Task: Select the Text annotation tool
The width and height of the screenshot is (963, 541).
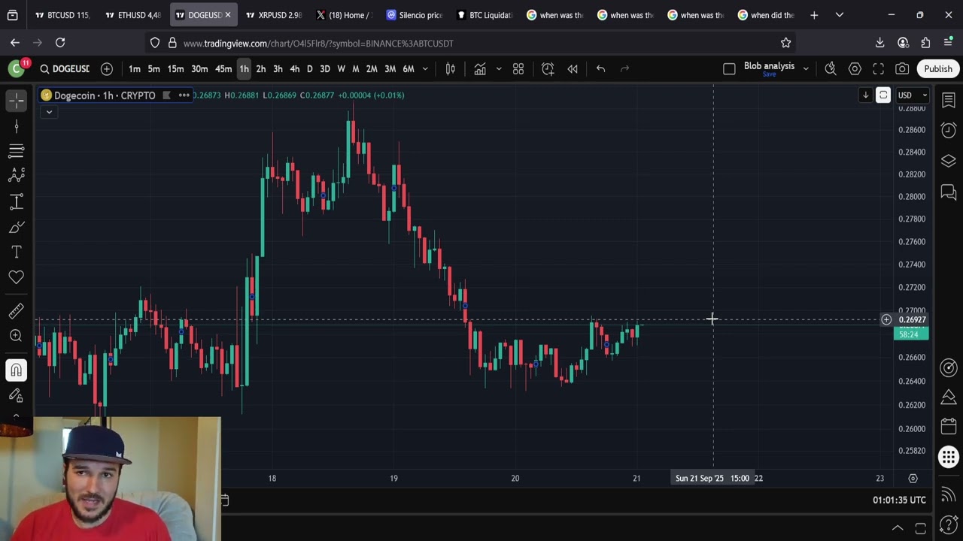Action: click(16, 252)
